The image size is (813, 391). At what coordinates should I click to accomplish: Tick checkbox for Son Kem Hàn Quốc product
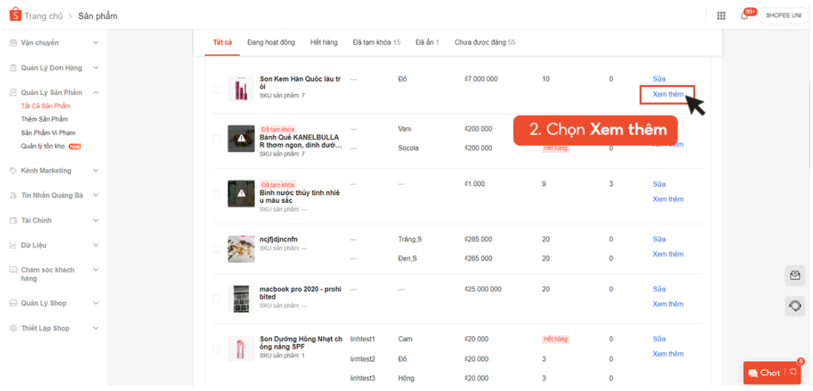(216, 89)
